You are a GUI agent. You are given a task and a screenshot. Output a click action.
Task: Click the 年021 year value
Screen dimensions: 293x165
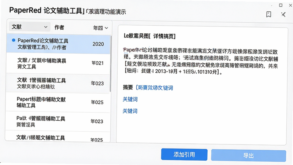(97, 63)
